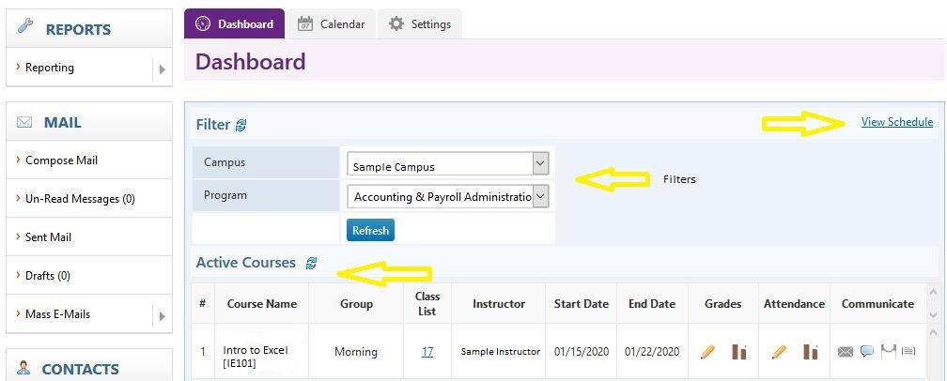This screenshot has width=947, height=381.
Task: Click the chat bubble icon under Communicate
Action: tap(866, 352)
